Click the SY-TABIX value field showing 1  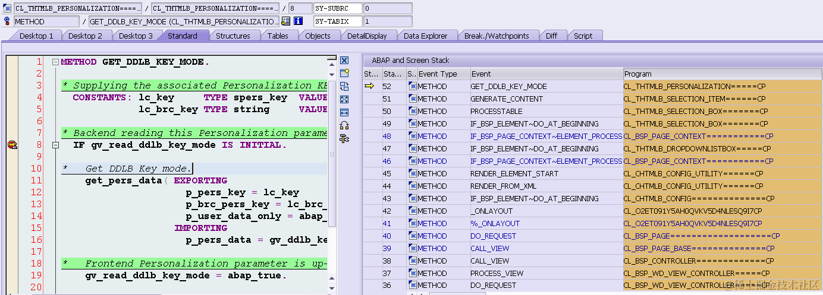[x=387, y=21]
